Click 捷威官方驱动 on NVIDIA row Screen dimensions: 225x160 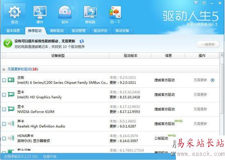click(x=164, y=109)
